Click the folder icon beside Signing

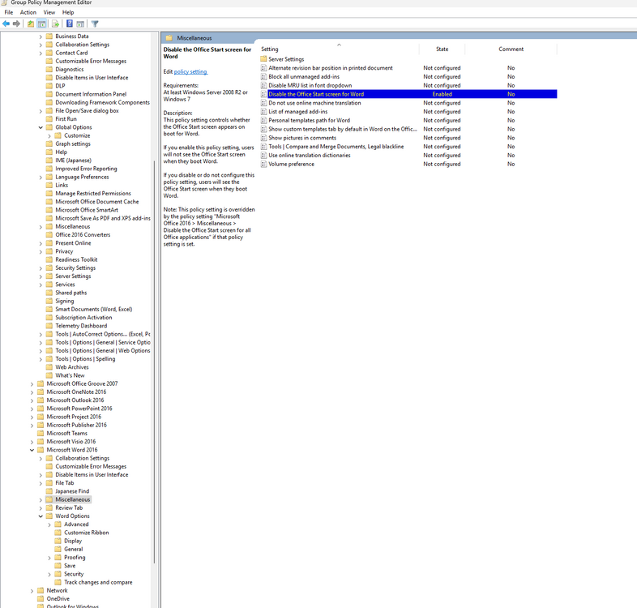pyautogui.click(x=49, y=301)
